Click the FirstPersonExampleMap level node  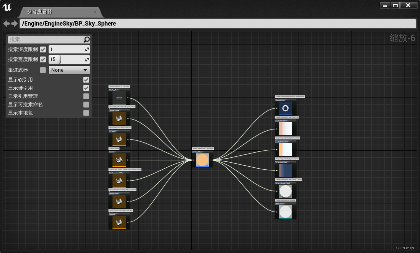tap(119, 181)
